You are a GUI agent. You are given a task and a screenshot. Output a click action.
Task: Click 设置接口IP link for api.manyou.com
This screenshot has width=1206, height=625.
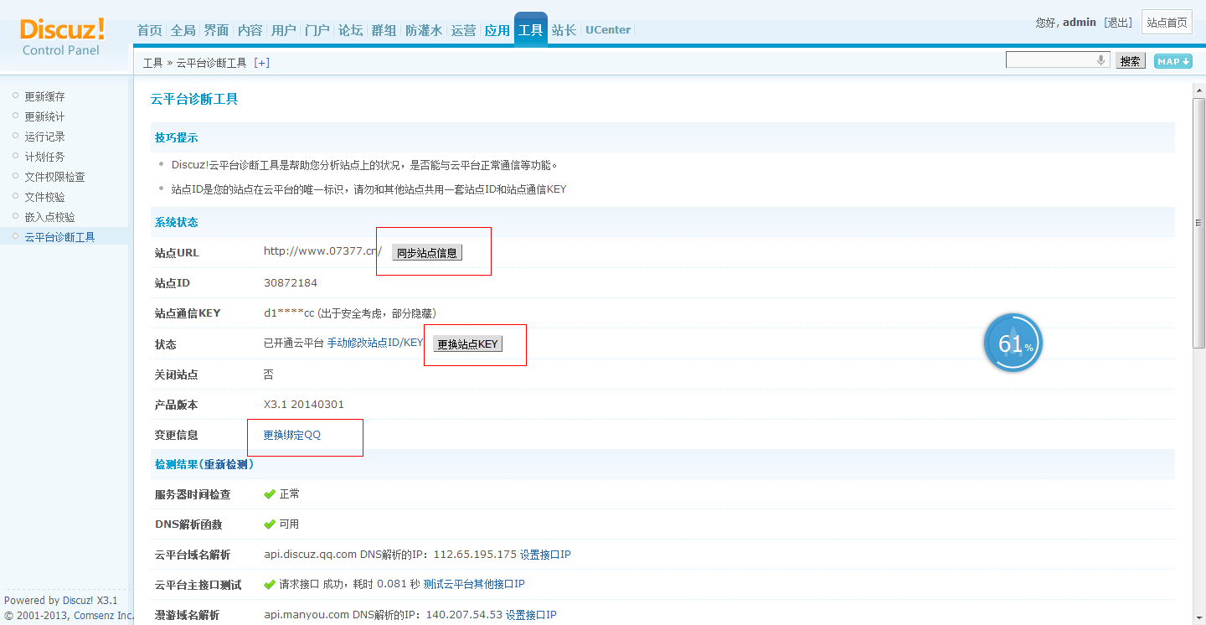pyautogui.click(x=531, y=615)
